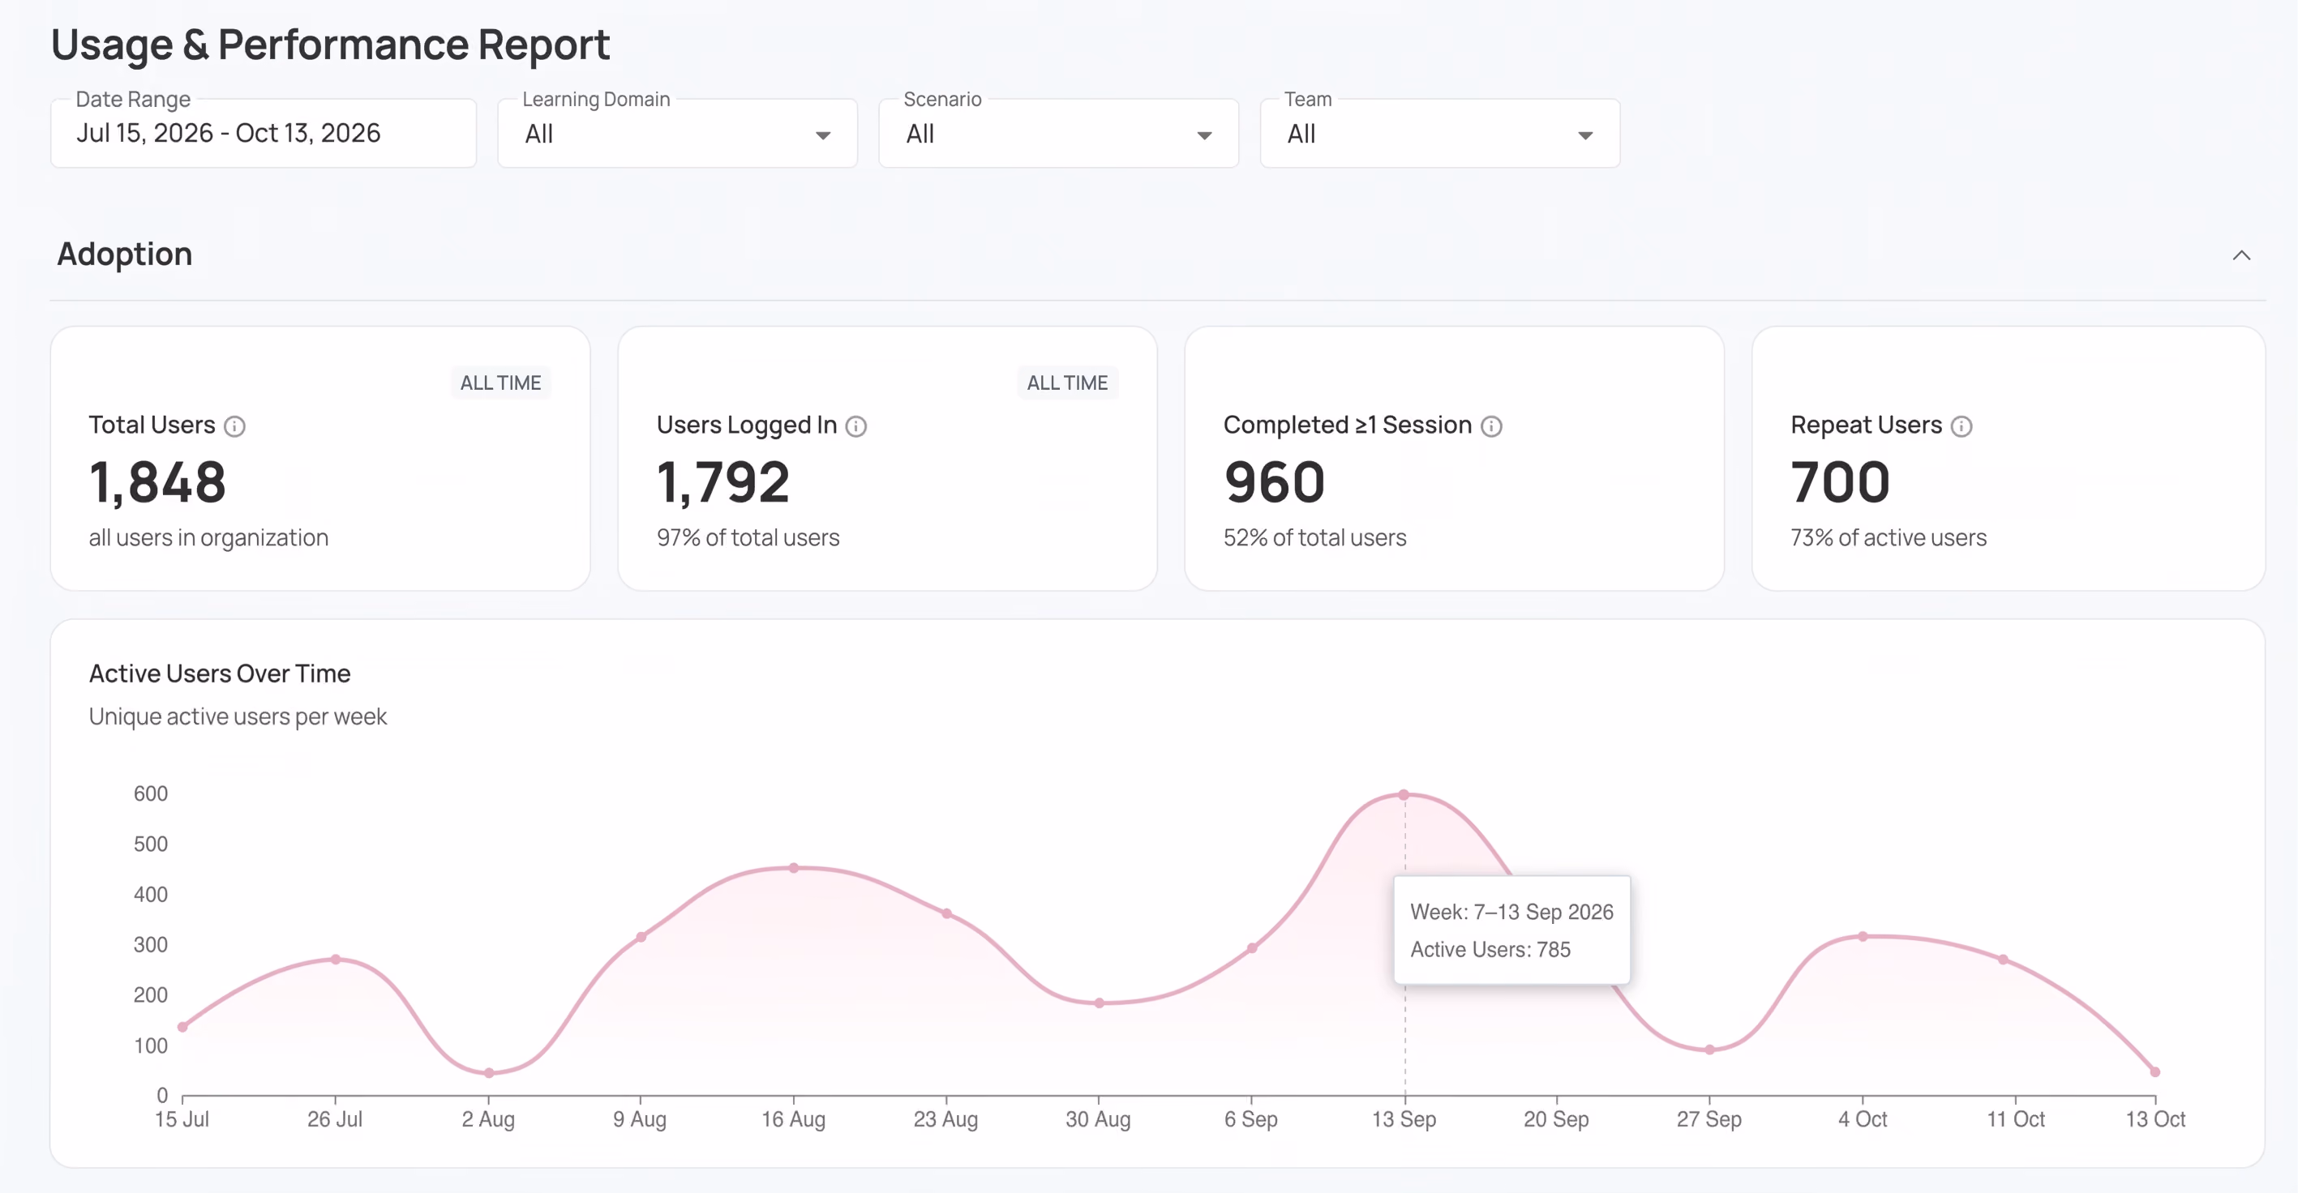The height and width of the screenshot is (1193, 2298).
Task: Click the 4 Oct chart data point
Action: 1863,936
